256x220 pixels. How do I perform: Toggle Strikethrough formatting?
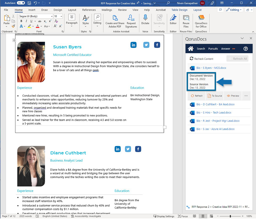point(40,21)
